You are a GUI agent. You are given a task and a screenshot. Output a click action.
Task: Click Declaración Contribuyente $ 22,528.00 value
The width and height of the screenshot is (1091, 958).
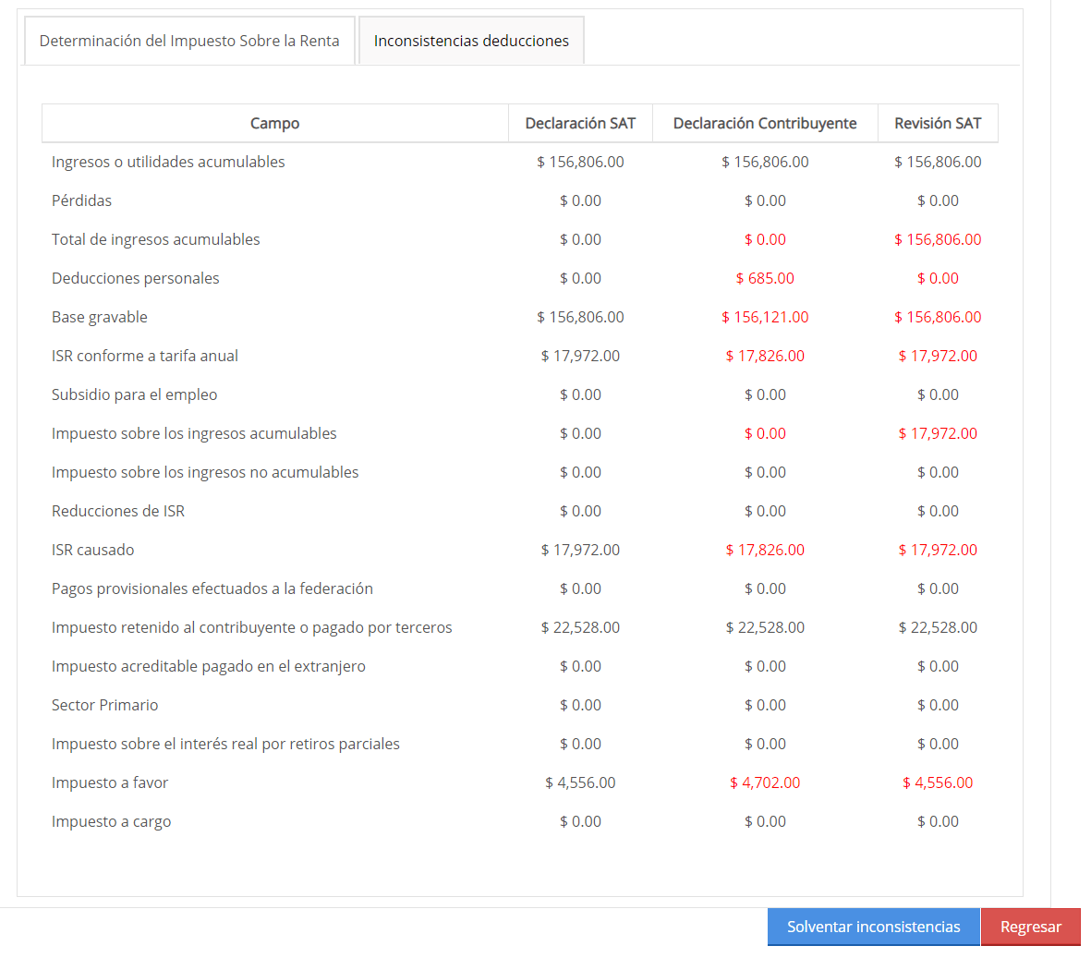765,627
